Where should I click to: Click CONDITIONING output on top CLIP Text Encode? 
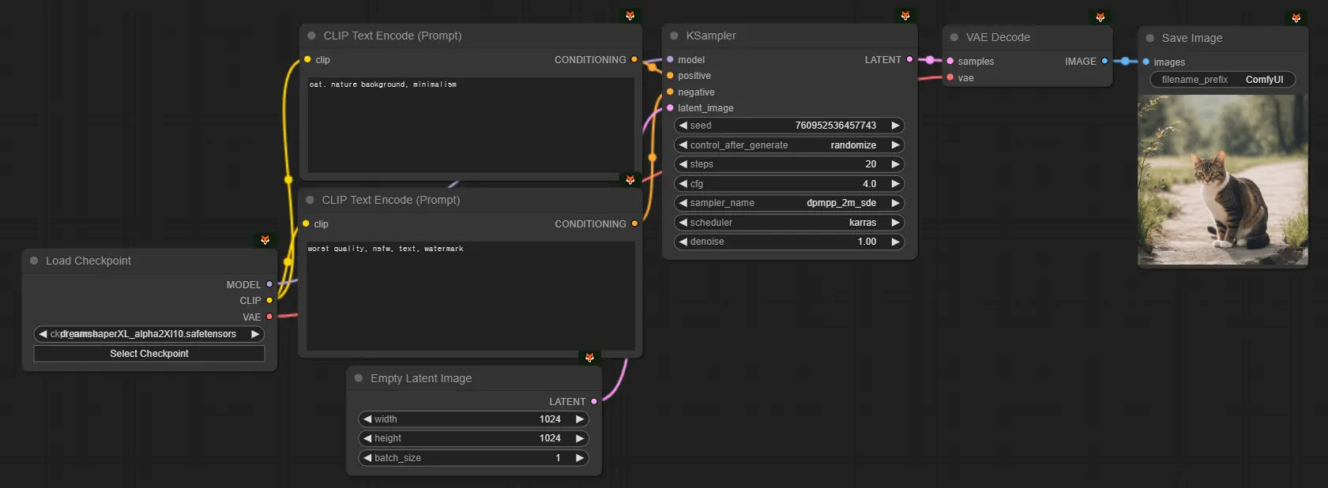(x=634, y=59)
